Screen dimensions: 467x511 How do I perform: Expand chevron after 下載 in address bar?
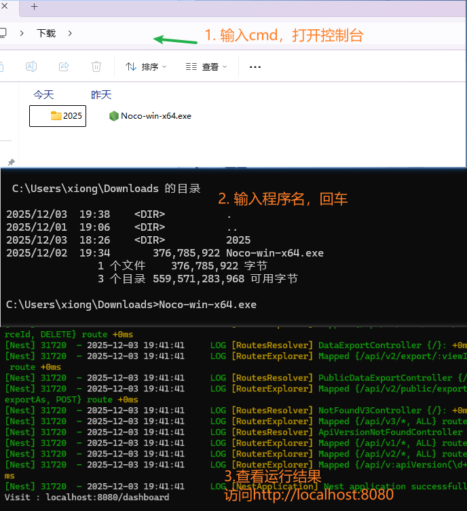pos(70,33)
